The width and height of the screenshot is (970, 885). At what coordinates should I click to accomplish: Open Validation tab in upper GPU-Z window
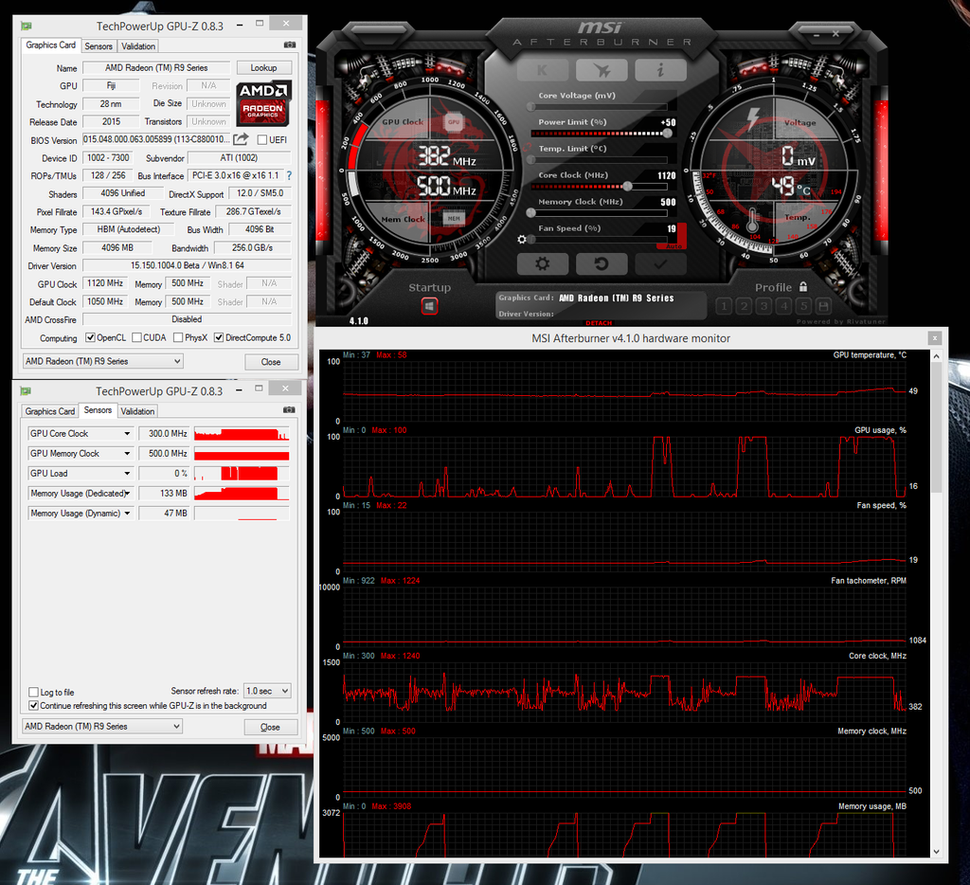138,46
